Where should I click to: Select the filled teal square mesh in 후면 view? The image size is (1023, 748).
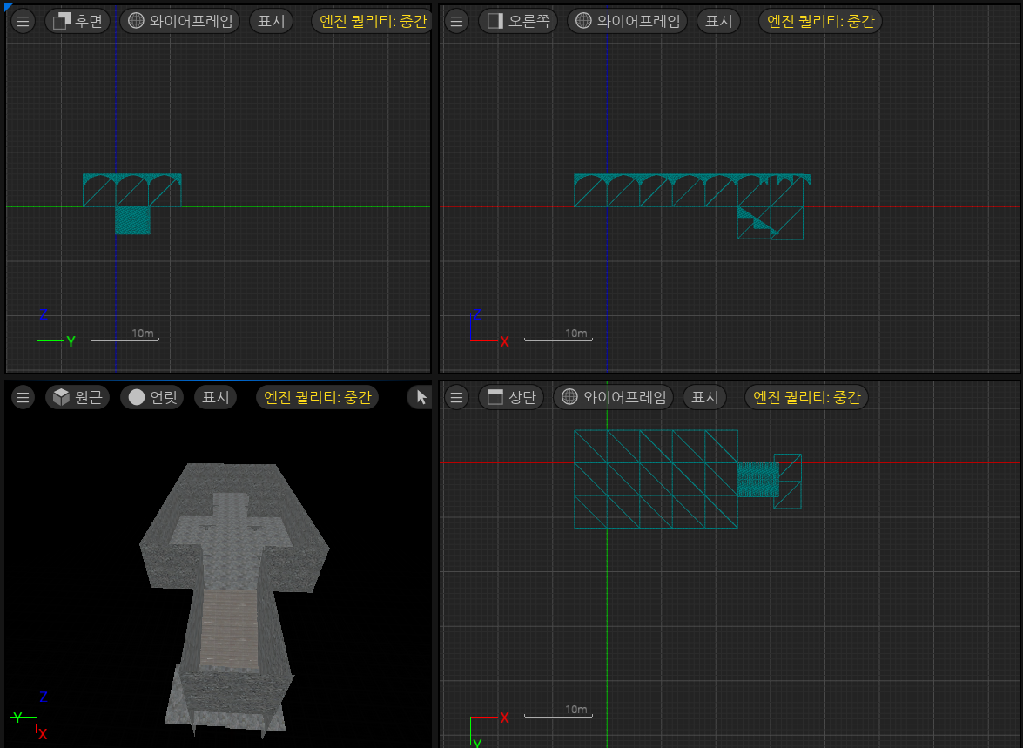(132, 220)
